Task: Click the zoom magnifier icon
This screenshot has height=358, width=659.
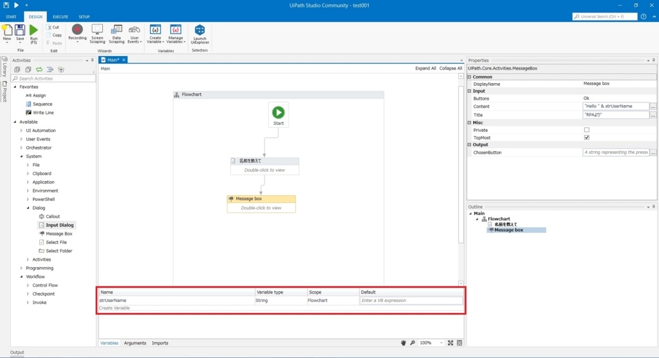Action: click(413, 343)
